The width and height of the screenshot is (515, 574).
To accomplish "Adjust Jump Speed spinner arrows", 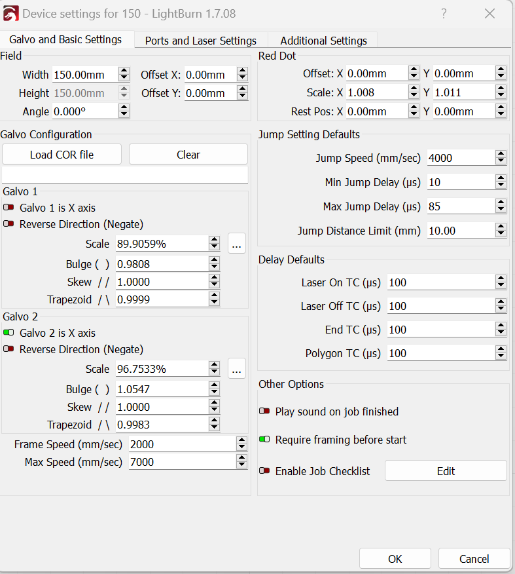I will (501, 158).
